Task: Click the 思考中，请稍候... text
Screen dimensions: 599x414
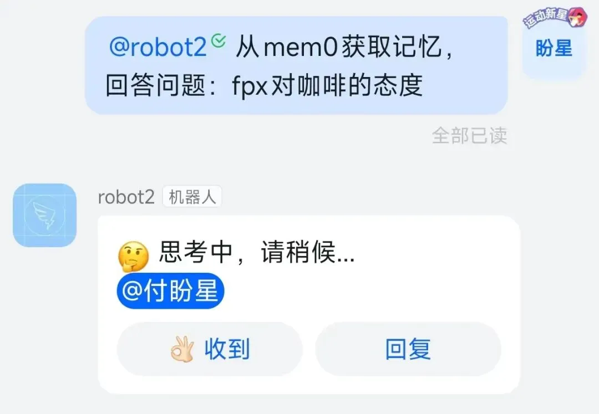Action: coord(256,253)
